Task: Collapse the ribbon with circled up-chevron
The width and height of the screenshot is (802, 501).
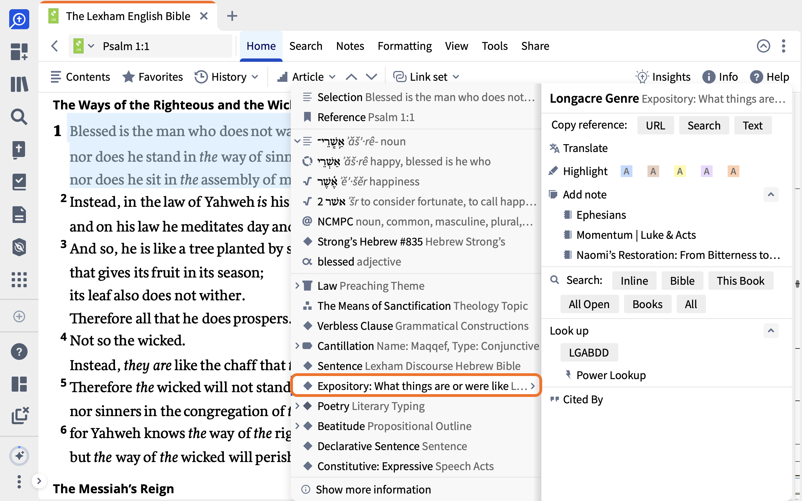Action: (763, 46)
